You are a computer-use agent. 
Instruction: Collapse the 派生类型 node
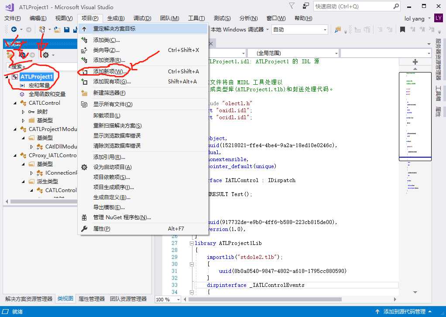23,182
